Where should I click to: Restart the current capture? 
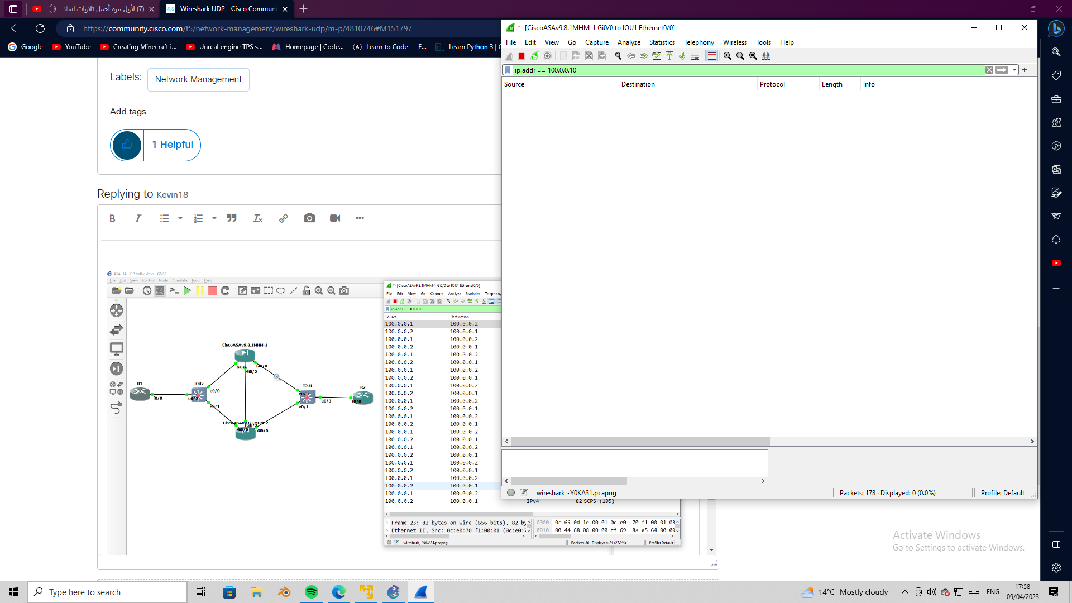tap(534, 56)
